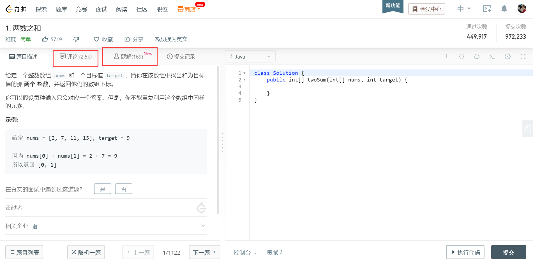Open notifications bell icon

coord(504,9)
